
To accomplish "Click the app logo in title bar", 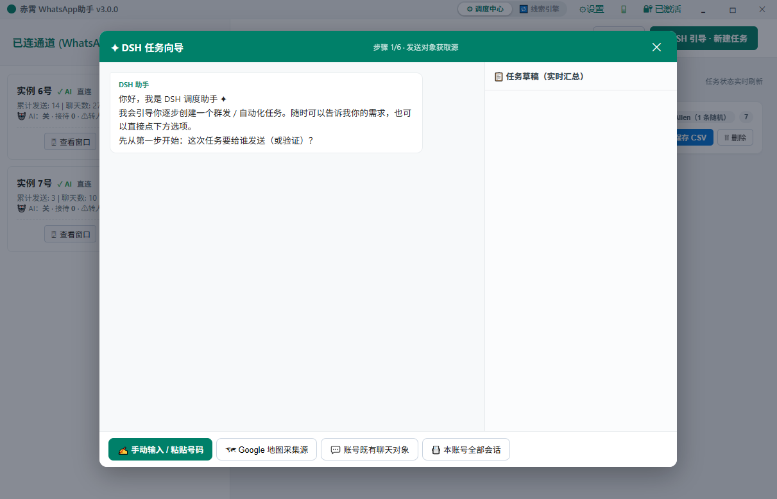I will [11, 9].
